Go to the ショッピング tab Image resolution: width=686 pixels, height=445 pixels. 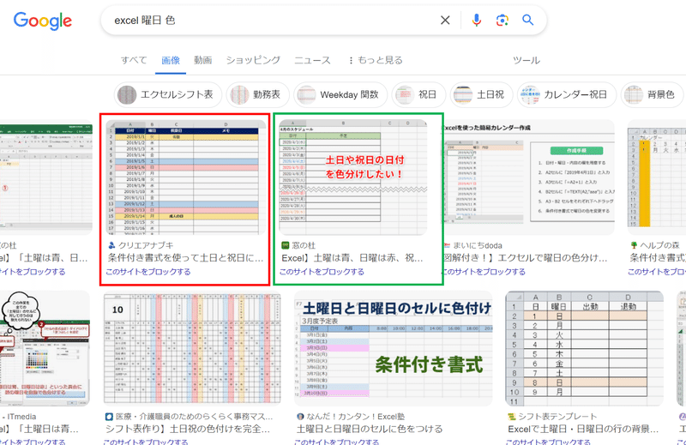click(253, 60)
